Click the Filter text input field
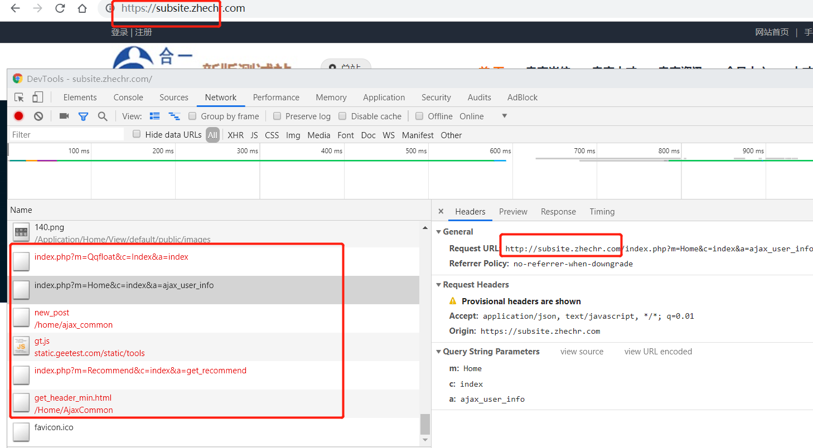The width and height of the screenshot is (813, 448). click(x=67, y=135)
